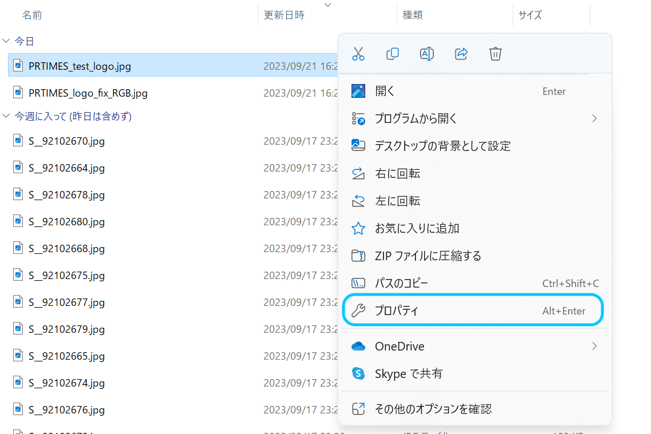The width and height of the screenshot is (651, 434).
Task: Click the Skype で共有 option
Action: click(408, 373)
